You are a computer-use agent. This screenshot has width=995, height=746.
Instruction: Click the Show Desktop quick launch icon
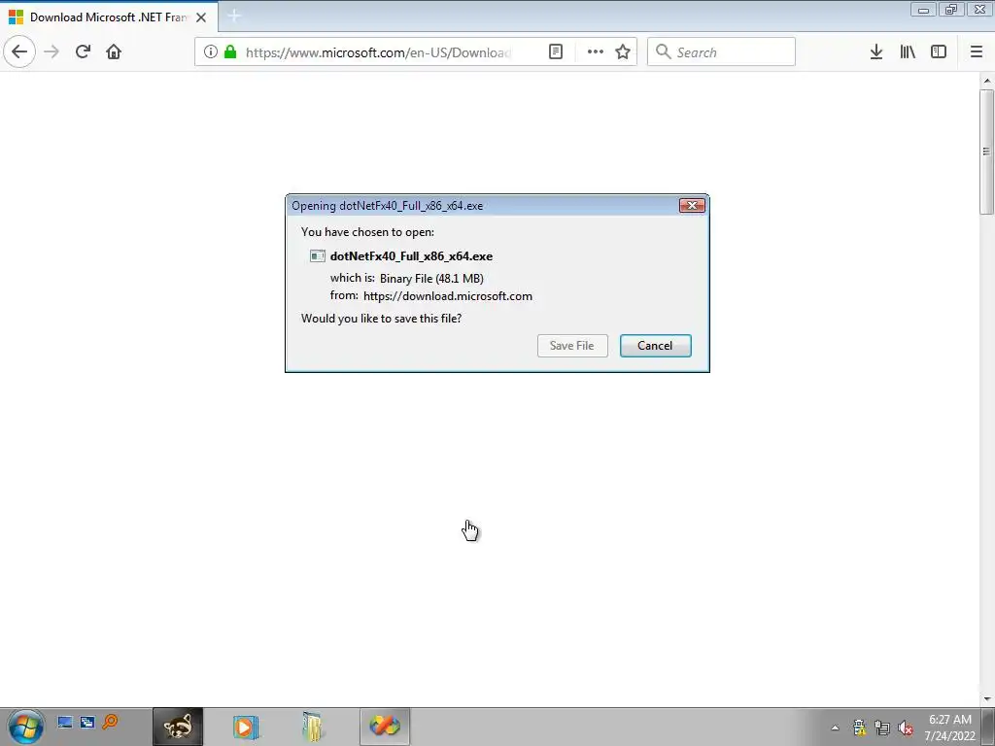[65, 722]
